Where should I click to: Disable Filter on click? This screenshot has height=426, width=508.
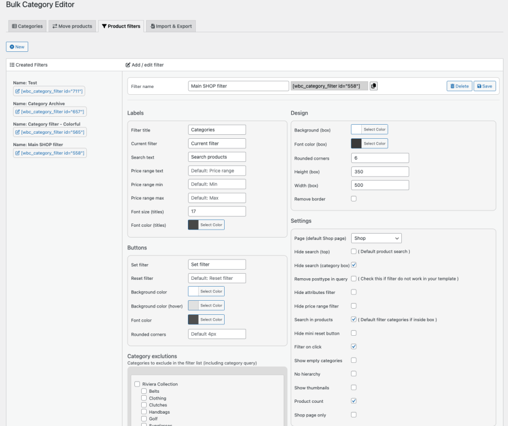(353, 347)
